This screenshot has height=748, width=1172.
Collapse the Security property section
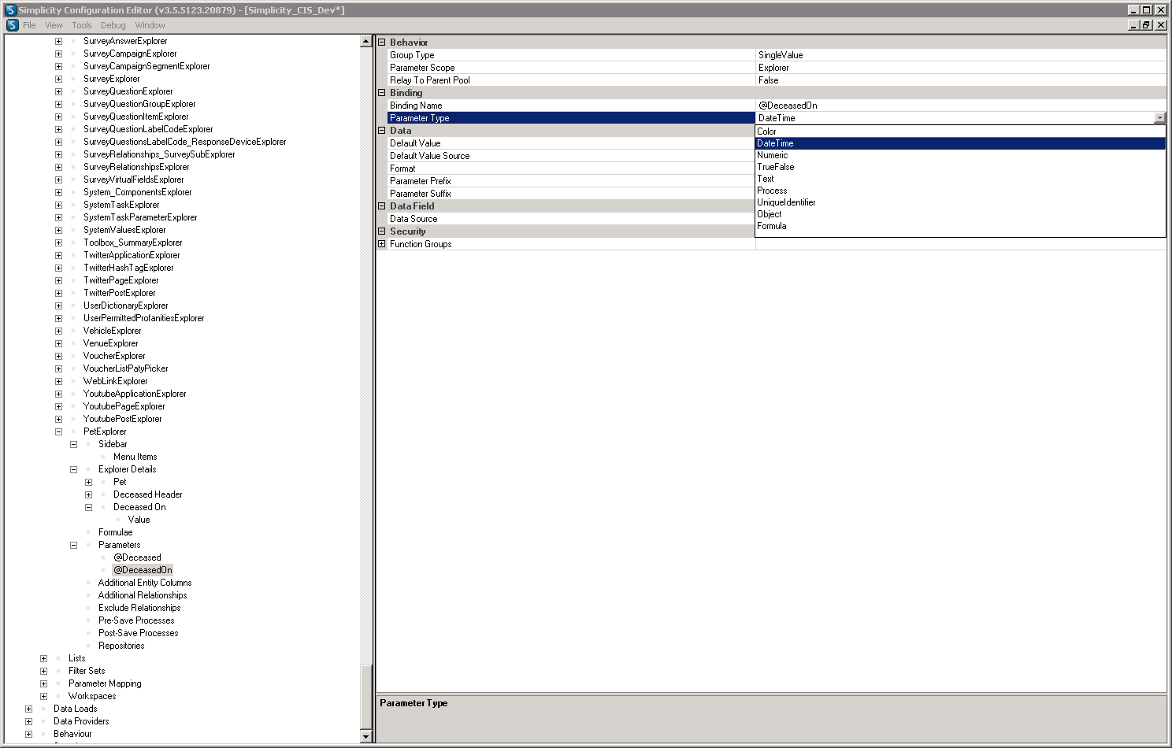pyautogui.click(x=382, y=231)
